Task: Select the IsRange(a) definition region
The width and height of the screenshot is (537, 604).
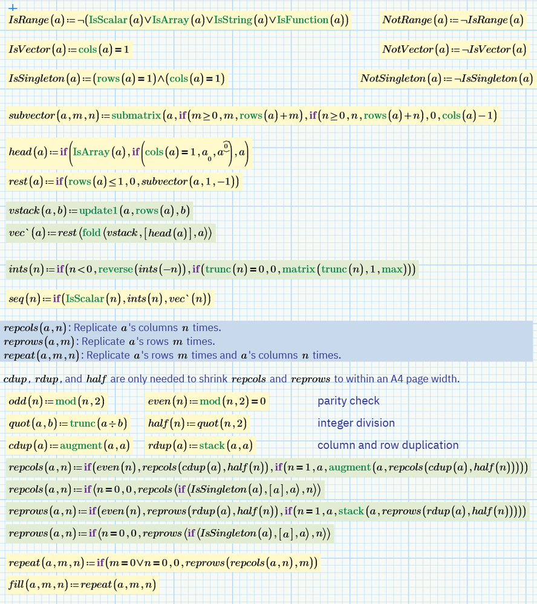Action: coord(179,20)
